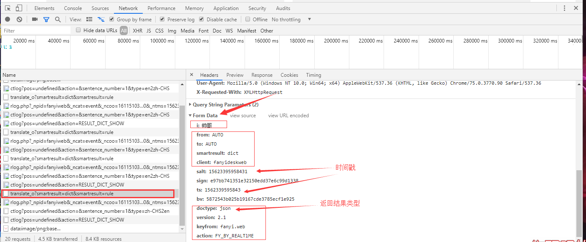This screenshot has height=242, width=586.
Task: Select the last data:image/png;base request row
Action: coord(91,229)
